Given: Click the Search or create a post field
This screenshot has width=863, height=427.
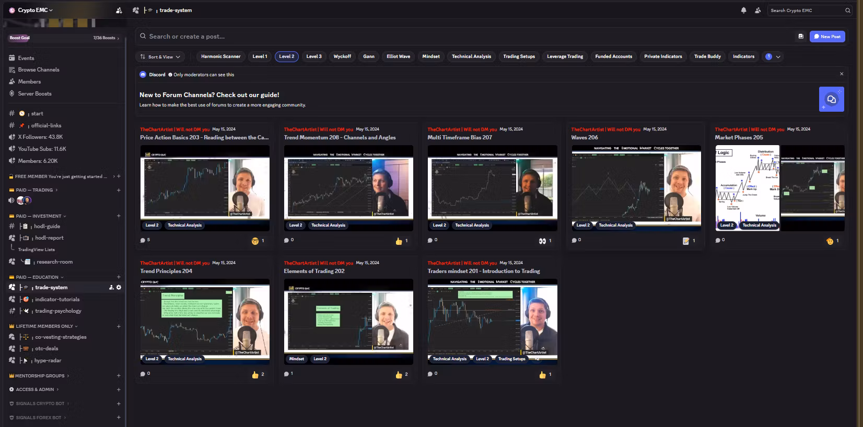Looking at the screenshot, I should point(465,37).
